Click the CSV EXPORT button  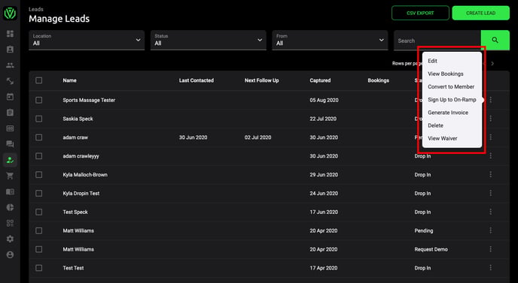(x=420, y=13)
